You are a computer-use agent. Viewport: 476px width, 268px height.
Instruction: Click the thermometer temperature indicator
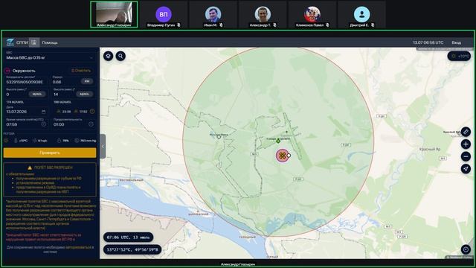pos(21,141)
